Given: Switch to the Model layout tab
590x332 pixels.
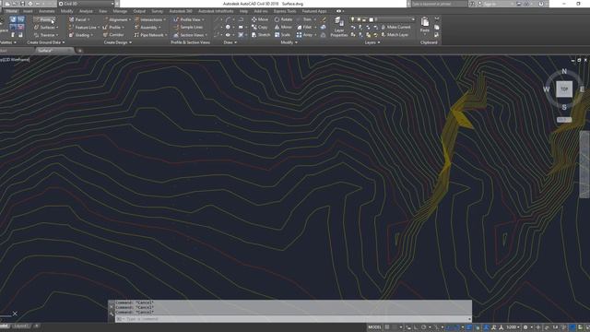Looking at the screenshot, I should pos(5,326).
